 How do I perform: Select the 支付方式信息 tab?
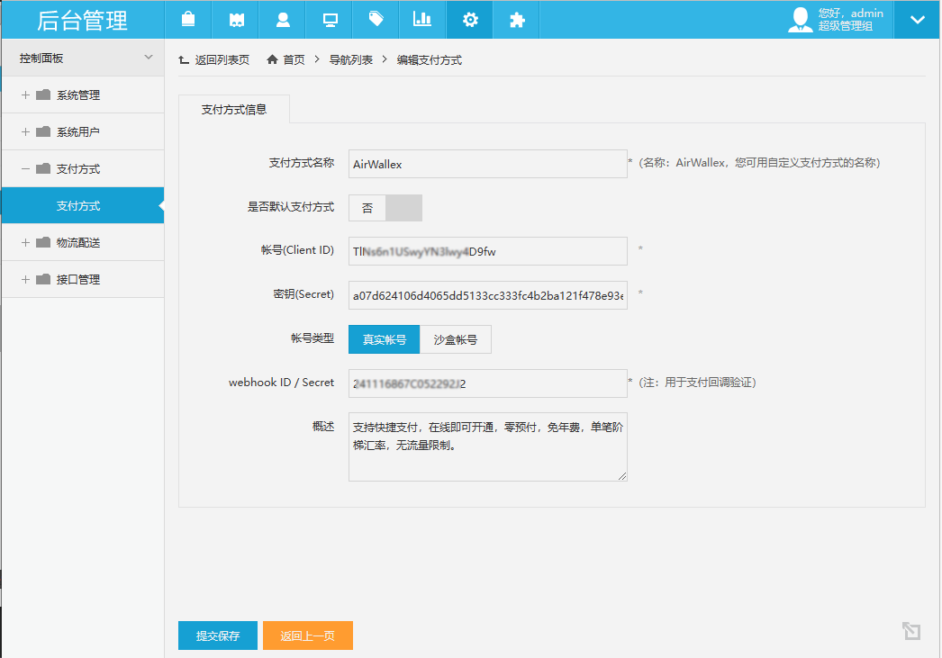[x=233, y=109]
